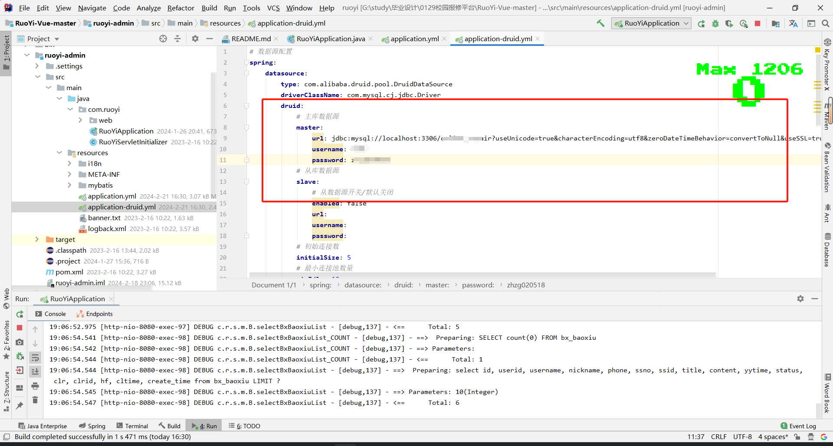
Task: Click the CRLF line separator in status bar
Action: pos(719,437)
